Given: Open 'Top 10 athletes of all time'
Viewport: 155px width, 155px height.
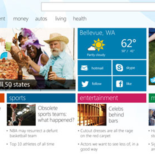Looking at the screenshot, I should [32, 144].
